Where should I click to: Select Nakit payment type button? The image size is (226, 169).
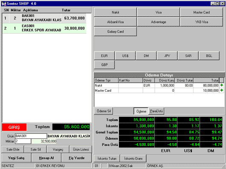(x=115, y=12)
